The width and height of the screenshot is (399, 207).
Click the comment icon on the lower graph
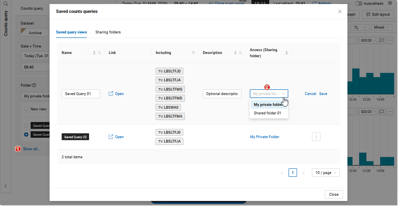click(382, 112)
